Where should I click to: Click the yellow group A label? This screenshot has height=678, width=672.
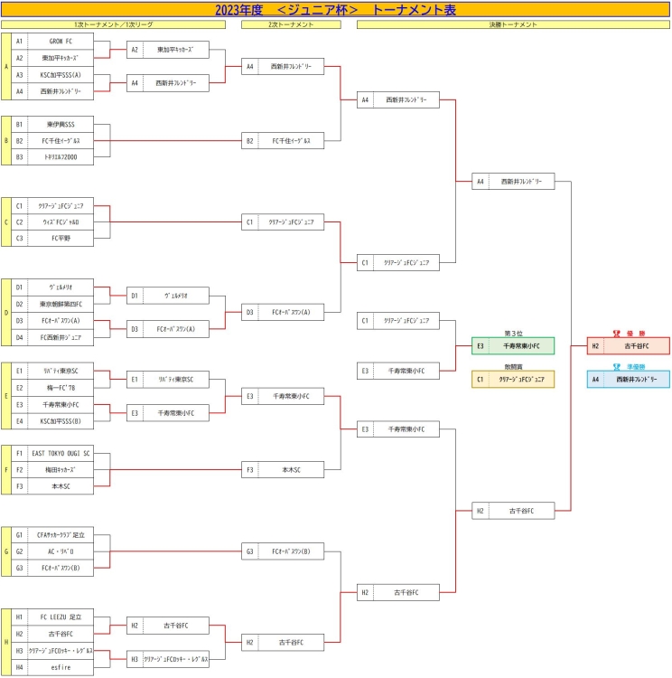[x=6, y=66]
